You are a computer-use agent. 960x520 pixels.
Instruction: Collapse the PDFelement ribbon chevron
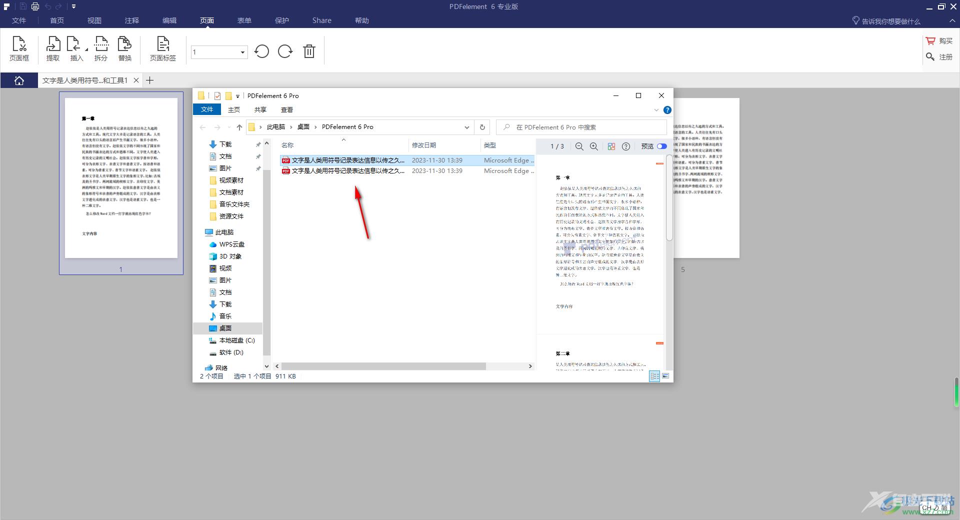pos(951,20)
